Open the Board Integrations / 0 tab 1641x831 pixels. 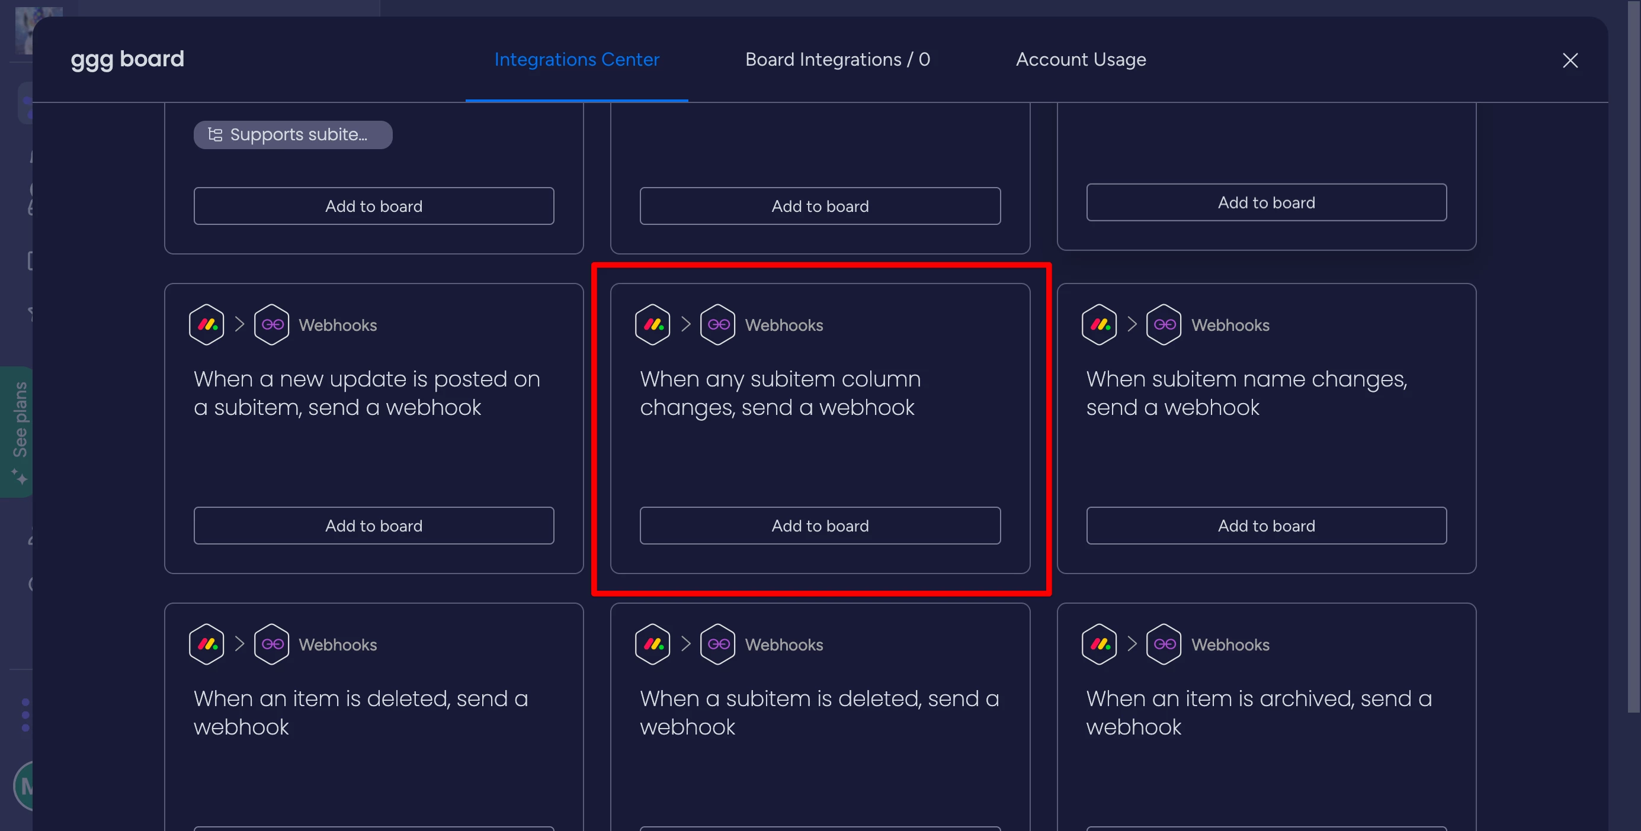pyautogui.click(x=838, y=59)
